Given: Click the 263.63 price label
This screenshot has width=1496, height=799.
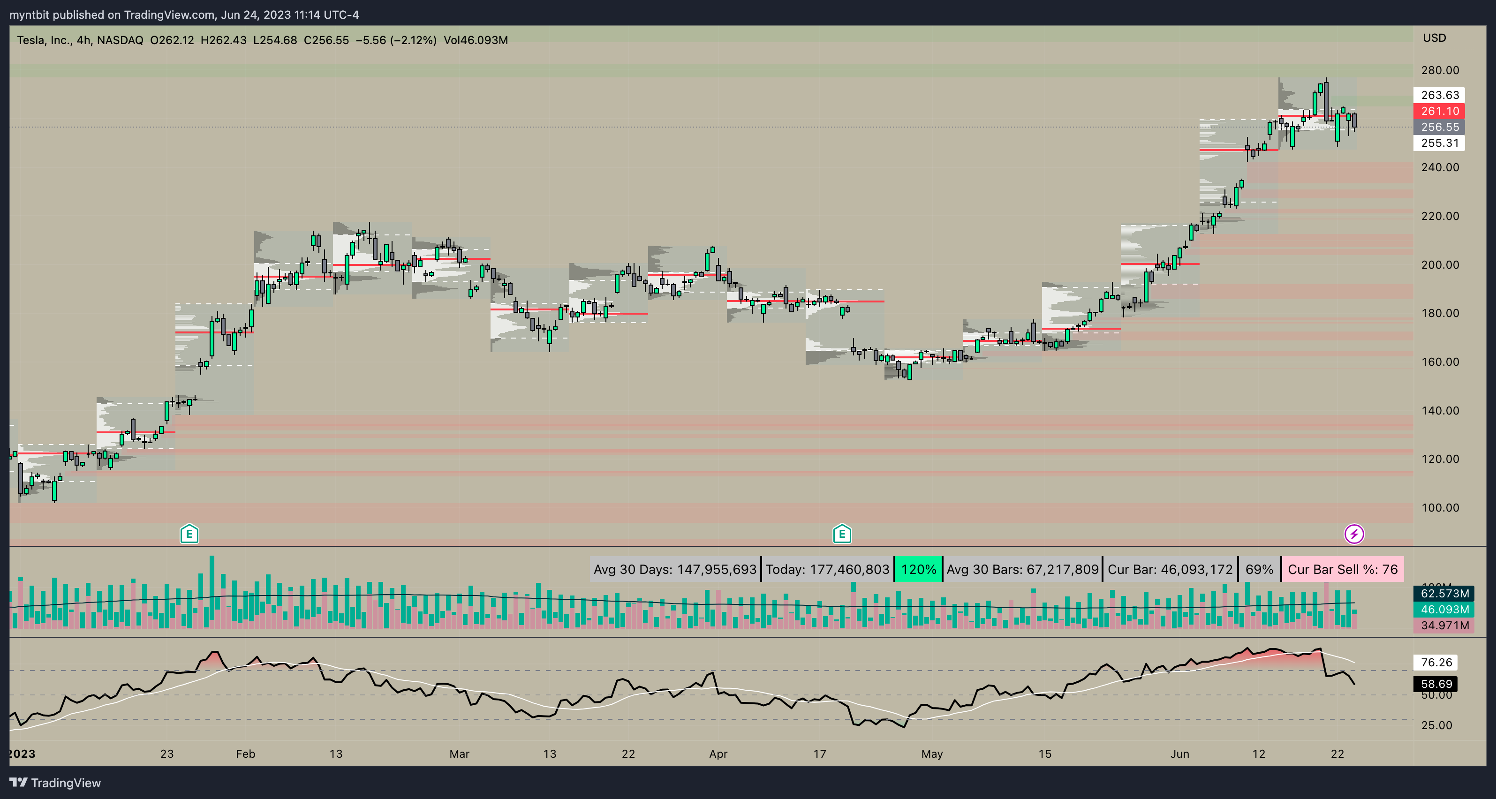Looking at the screenshot, I should tap(1440, 95).
